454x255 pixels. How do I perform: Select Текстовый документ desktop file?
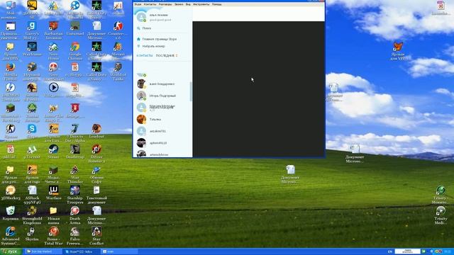tap(96, 195)
